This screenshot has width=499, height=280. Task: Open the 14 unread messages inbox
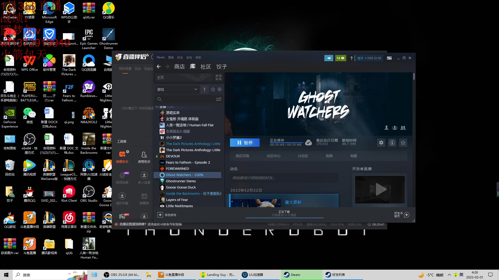(340, 58)
